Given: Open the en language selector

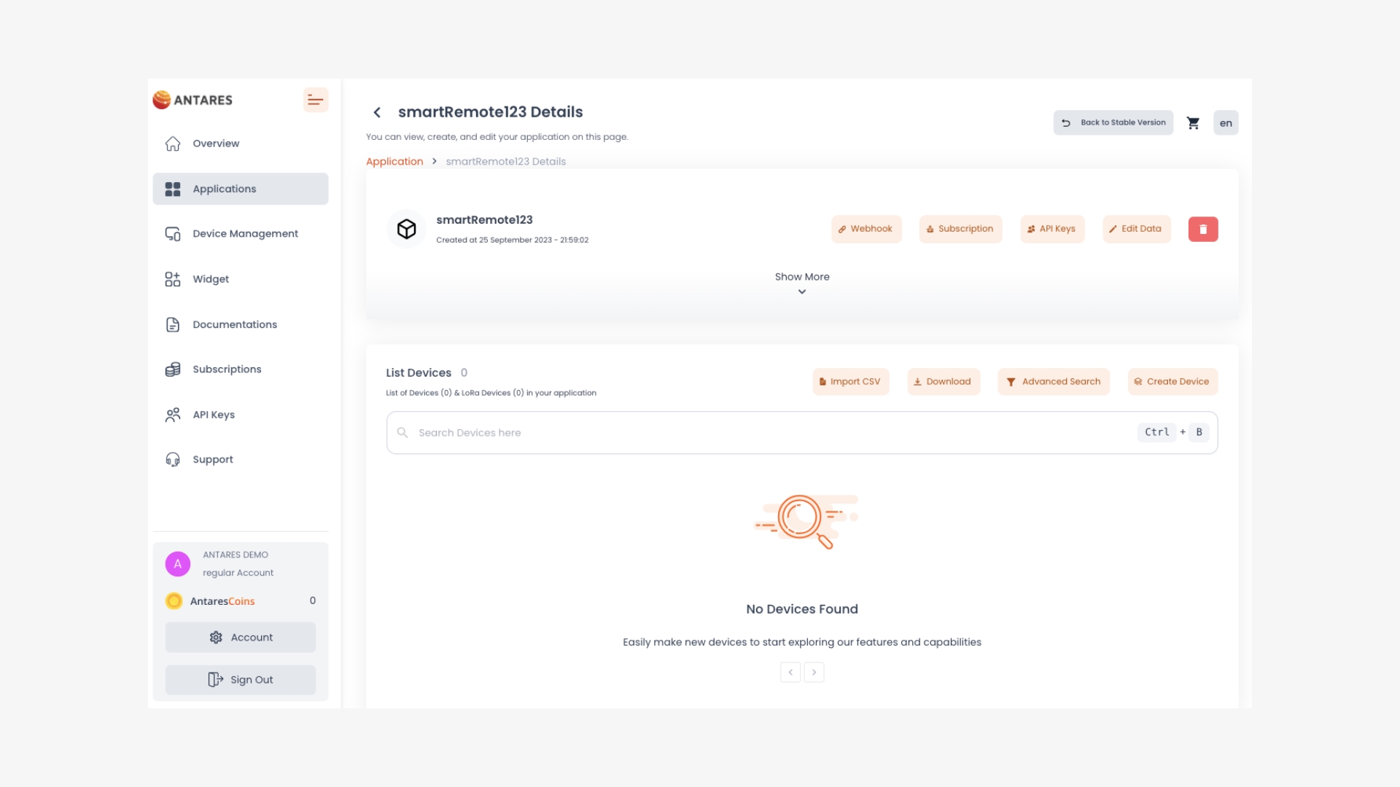Looking at the screenshot, I should tap(1225, 123).
